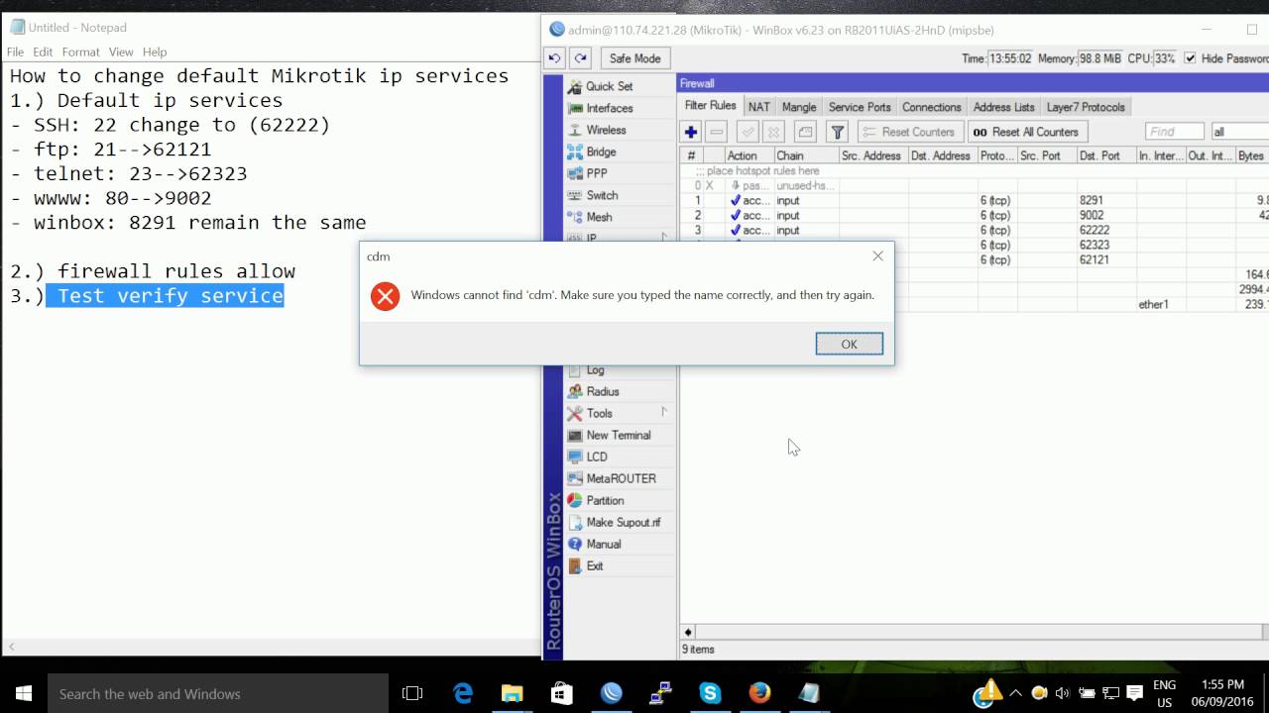This screenshot has width=1269, height=713.
Task: Click the comment icon in Firewall toolbar
Action: pos(805,132)
